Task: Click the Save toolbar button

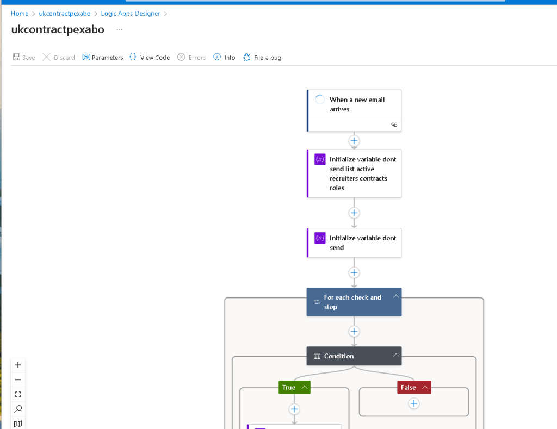Action: click(x=24, y=57)
